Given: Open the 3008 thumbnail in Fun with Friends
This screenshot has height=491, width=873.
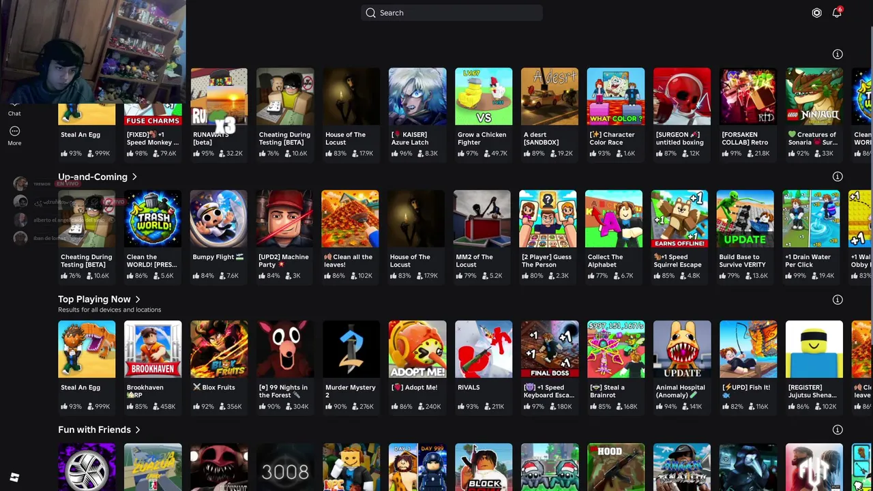Looking at the screenshot, I should [285, 468].
